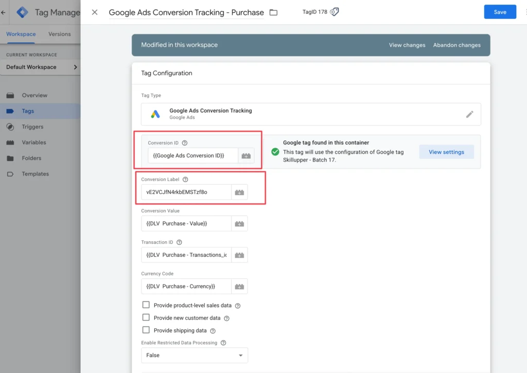527x373 pixels.
Task: Enable Provide product-level sales data checkbox
Action: click(146, 305)
